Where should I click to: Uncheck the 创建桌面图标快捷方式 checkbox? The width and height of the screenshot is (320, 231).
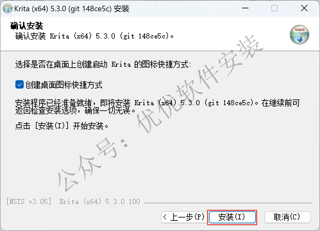19,84
